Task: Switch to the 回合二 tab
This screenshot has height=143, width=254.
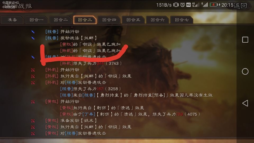Action: pos(61,20)
